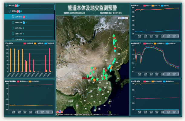Click the S icon on 116#+171m row

23,33
